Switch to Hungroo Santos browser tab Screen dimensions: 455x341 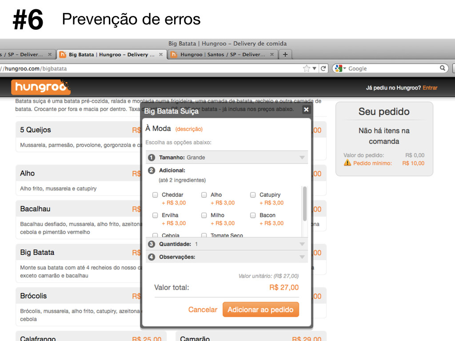click(223, 55)
